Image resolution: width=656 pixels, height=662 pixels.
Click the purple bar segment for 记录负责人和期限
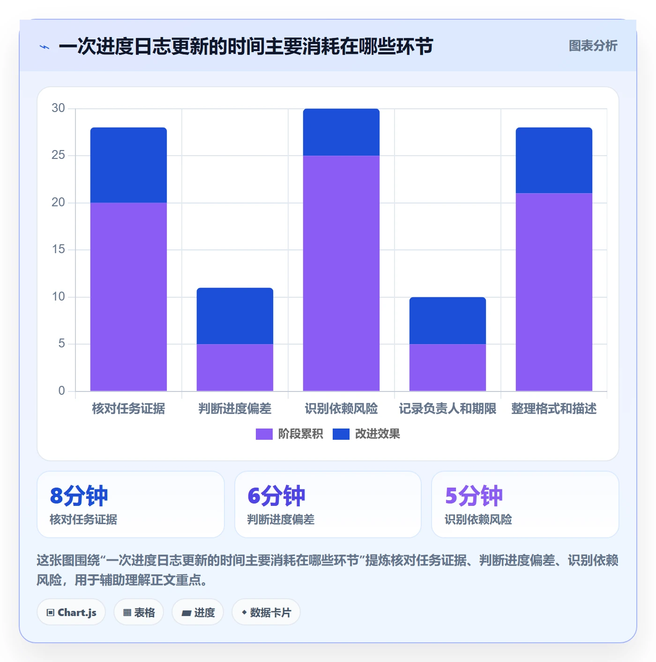click(447, 368)
